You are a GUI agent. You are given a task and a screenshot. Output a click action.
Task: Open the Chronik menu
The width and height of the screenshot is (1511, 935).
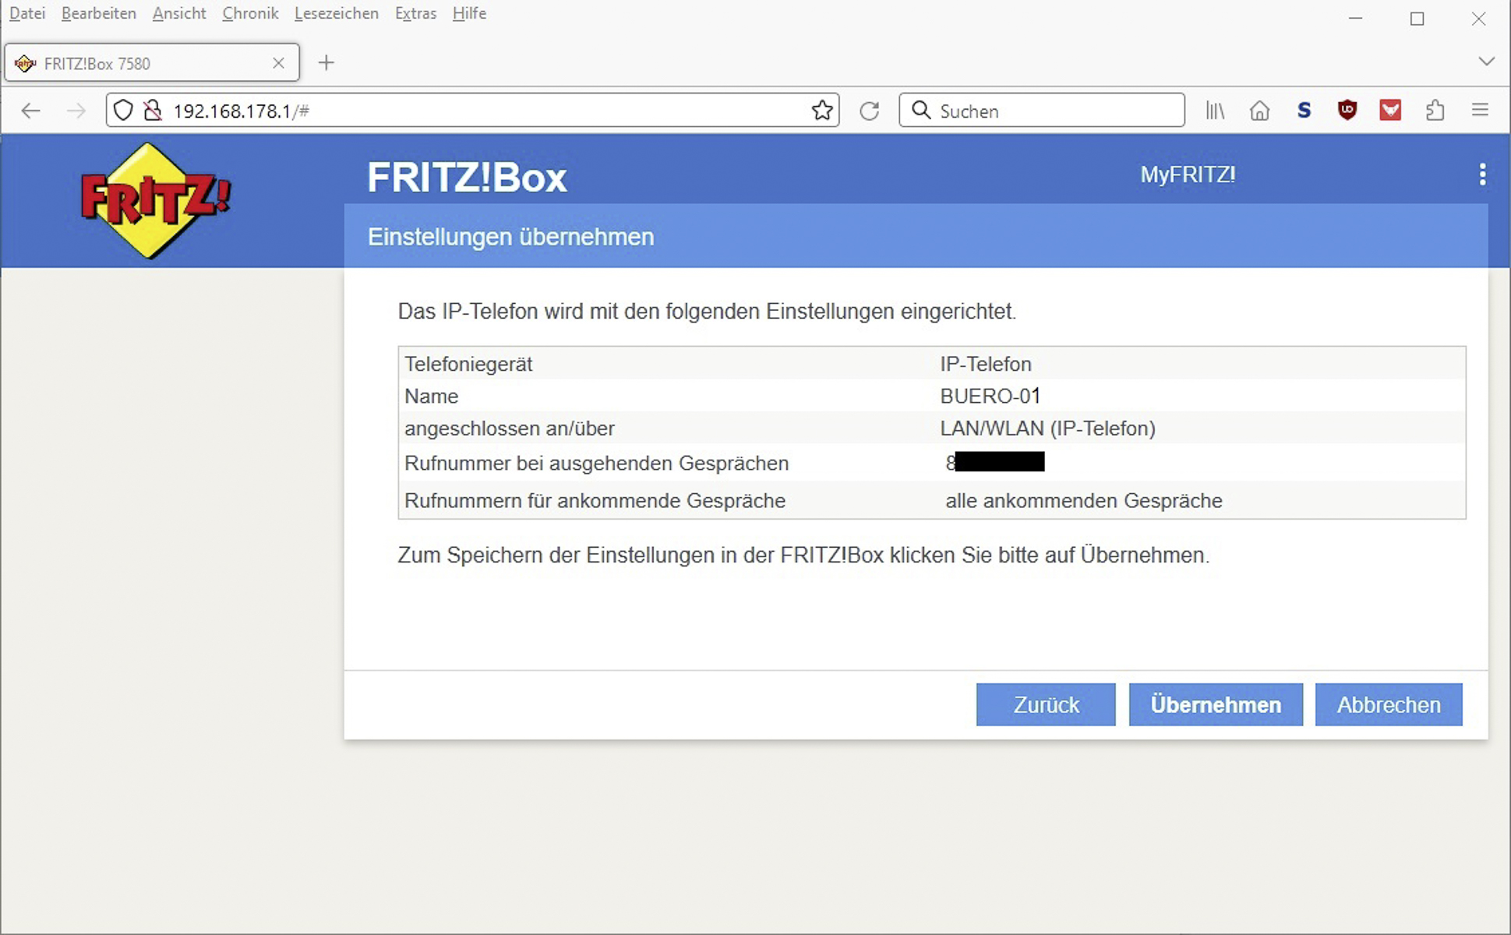click(x=250, y=13)
